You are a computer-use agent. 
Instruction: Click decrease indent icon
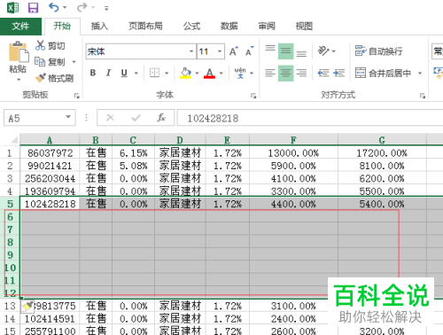[323, 73]
